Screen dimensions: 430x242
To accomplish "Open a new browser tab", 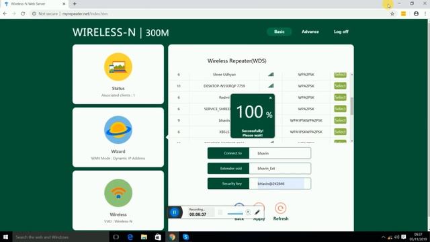I will click(x=75, y=4).
